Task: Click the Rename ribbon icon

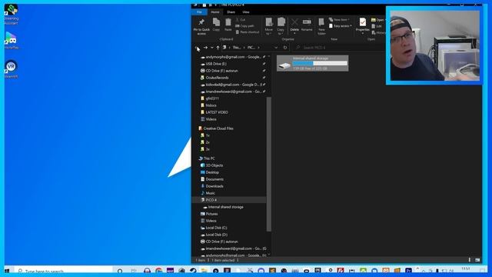Action: coord(307,22)
